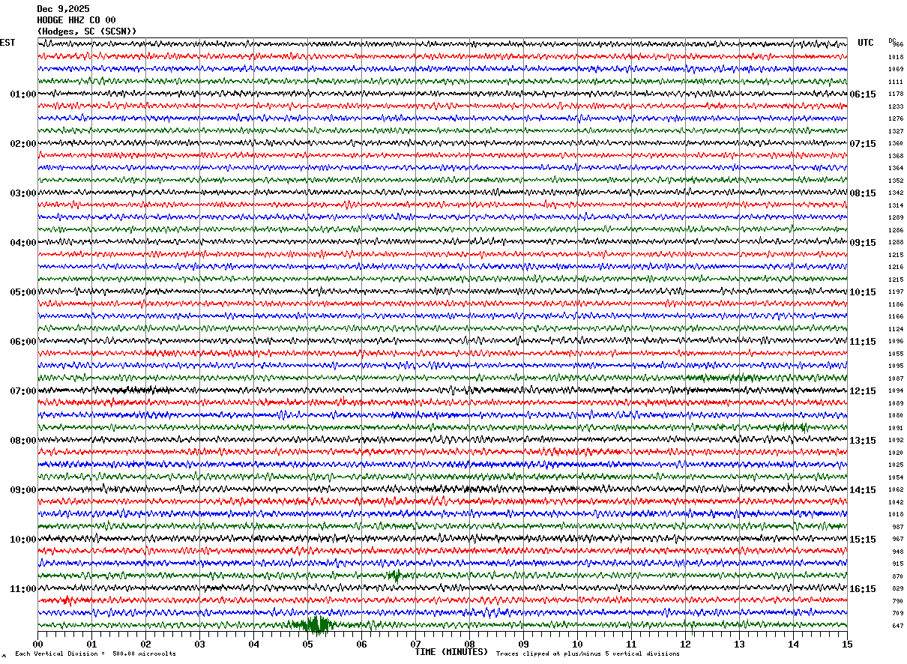This screenshot has width=907, height=664.
Task: Click the 12:15 UTC row label
Action: [x=863, y=391]
